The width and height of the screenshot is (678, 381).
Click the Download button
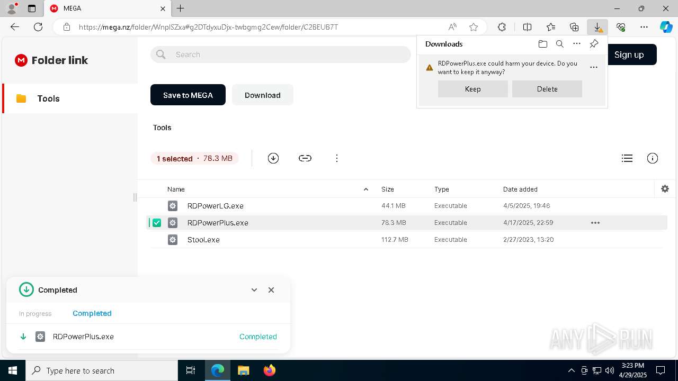coord(263,95)
